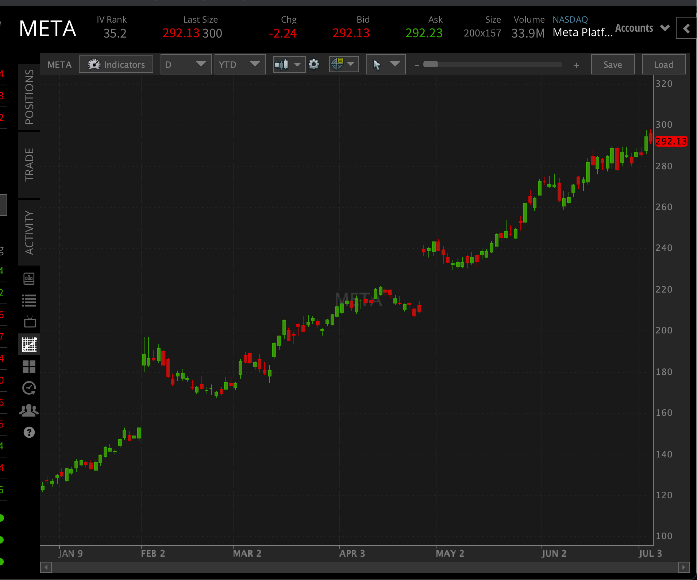This screenshot has height=580, width=697.
Task: Select the community people icon
Action: click(x=29, y=410)
